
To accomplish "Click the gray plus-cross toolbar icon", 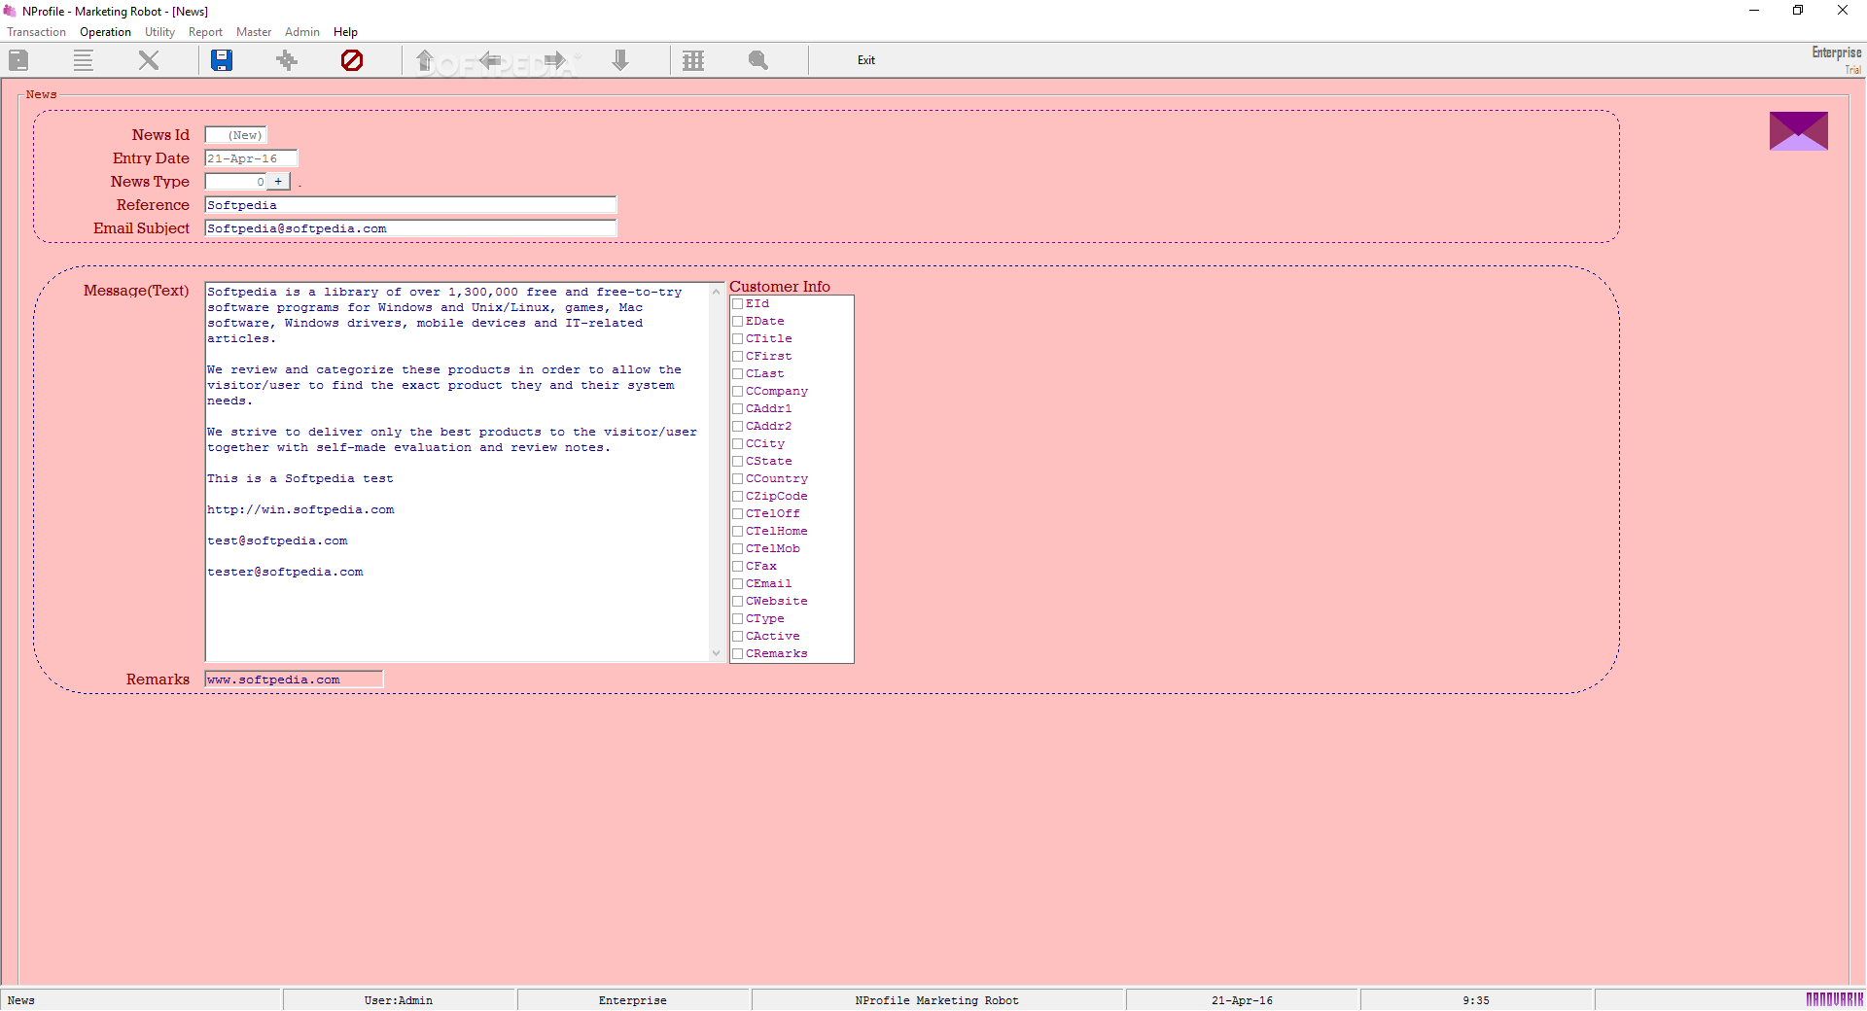I will [x=287, y=60].
